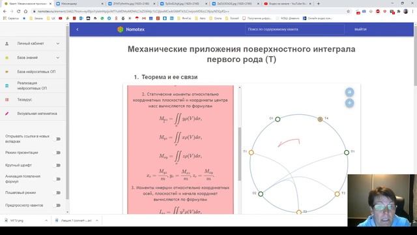Click the Тезаурус sidebar icon
The height and width of the screenshot is (235, 417).
[x=7, y=99]
